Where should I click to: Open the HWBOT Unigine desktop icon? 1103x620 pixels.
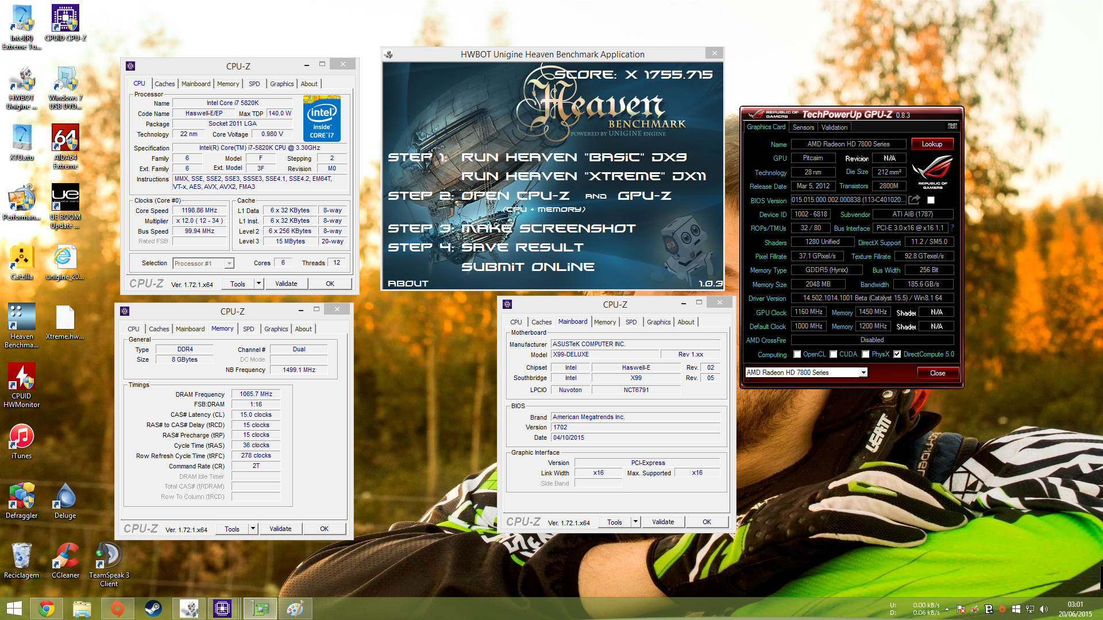coord(22,87)
